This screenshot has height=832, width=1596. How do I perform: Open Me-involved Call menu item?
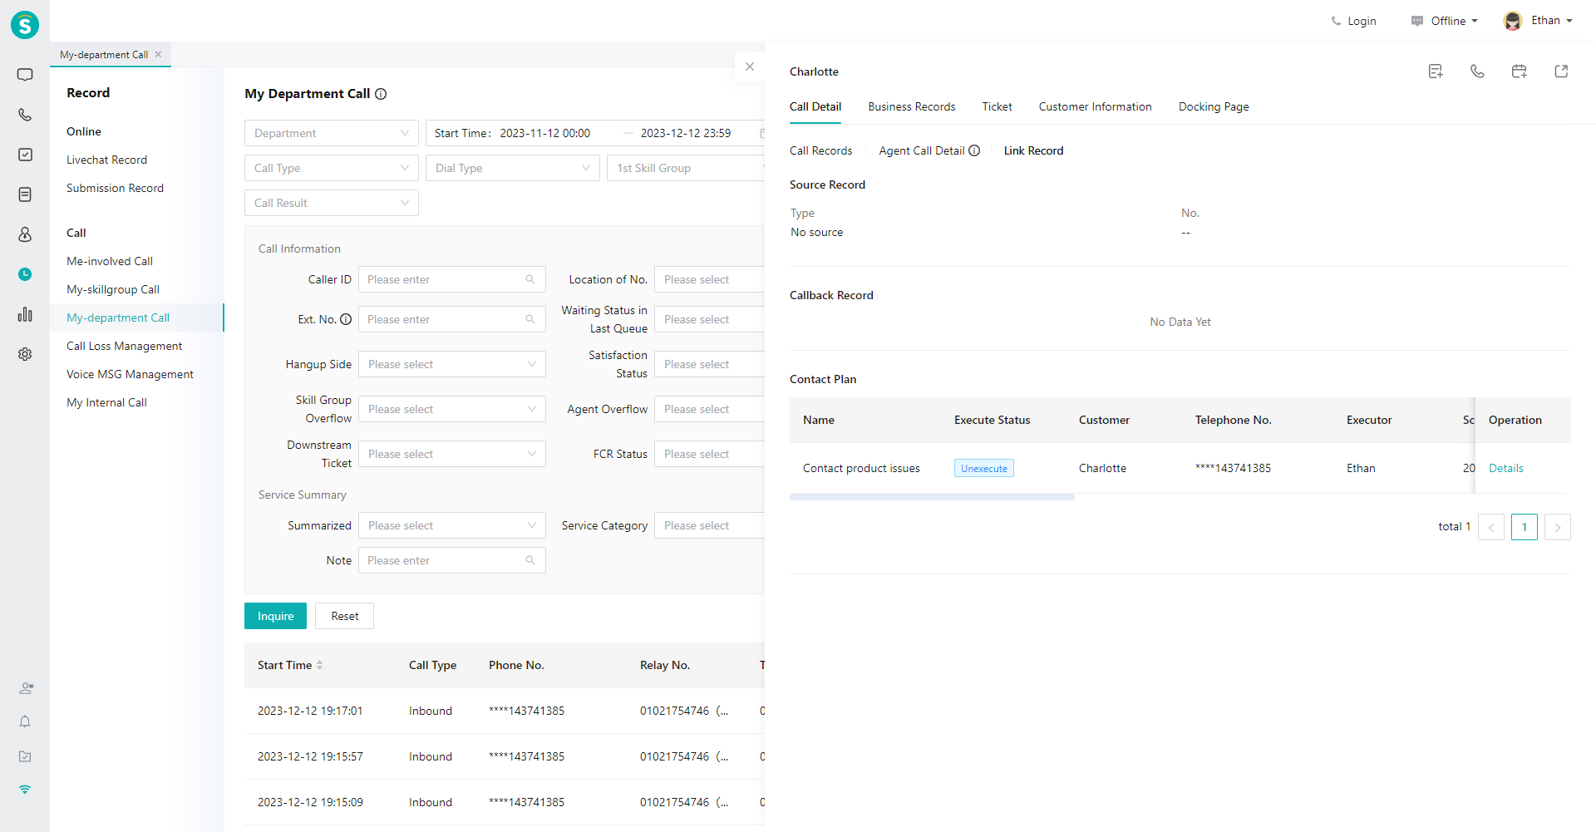pos(110,261)
